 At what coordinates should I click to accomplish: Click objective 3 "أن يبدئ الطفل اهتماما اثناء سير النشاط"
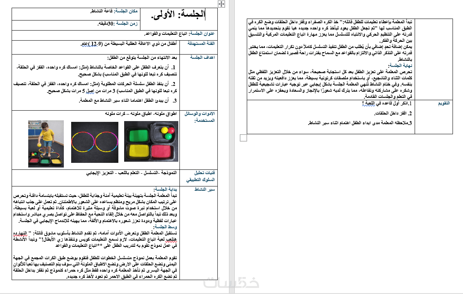coord(128,101)
